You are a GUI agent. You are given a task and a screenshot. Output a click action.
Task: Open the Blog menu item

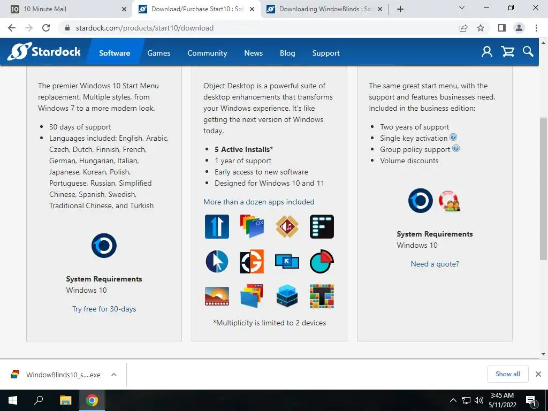(287, 53)
